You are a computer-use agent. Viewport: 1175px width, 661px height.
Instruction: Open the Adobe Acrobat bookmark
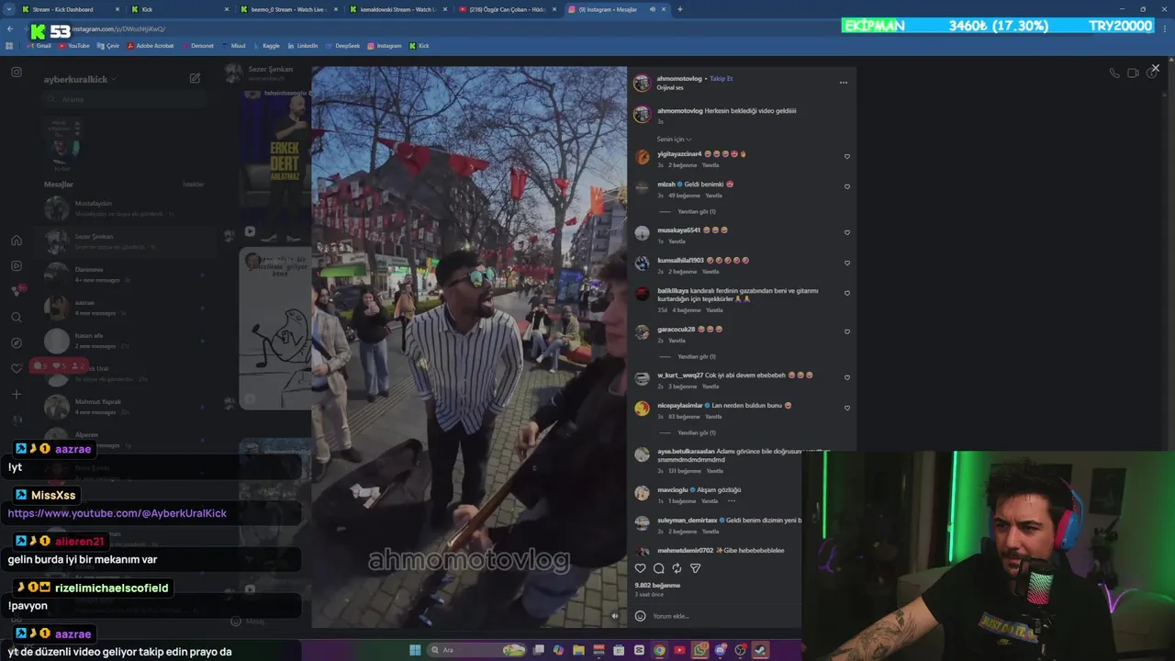[x=151, y=45]
